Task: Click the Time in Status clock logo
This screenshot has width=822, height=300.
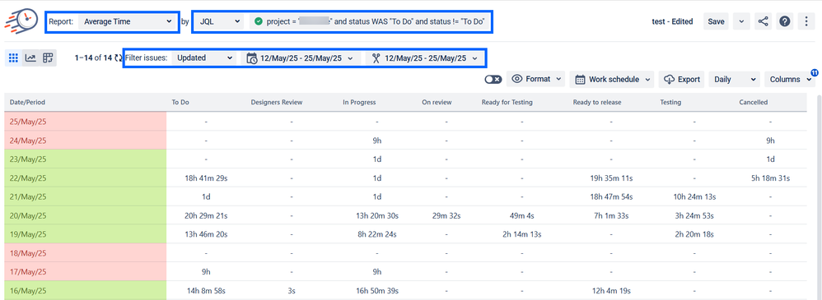Action: tap(22, 21)
